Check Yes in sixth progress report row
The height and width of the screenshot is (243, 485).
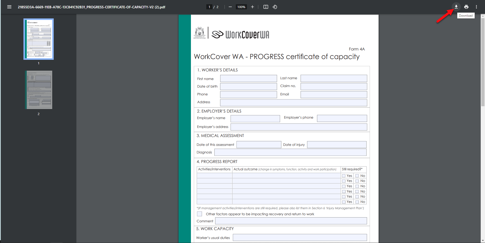pyautogui.click(x=344, y=202)
